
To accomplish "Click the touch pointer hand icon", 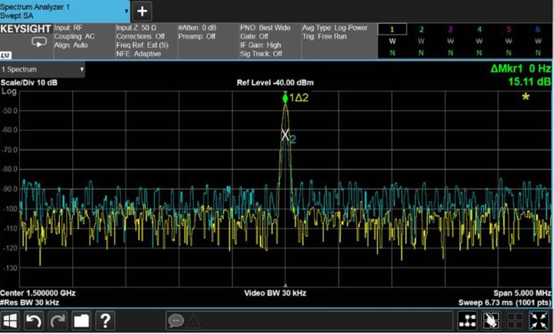I will [487, 321].
